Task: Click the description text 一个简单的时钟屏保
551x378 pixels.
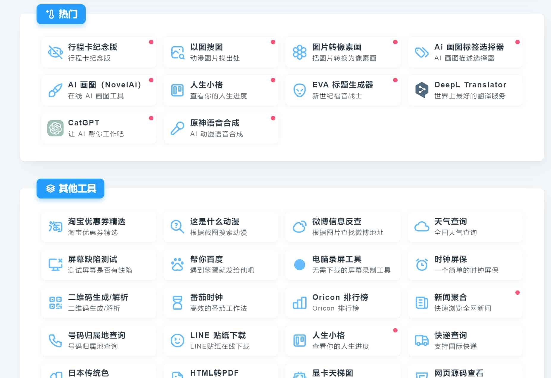Action: (466, 270)
